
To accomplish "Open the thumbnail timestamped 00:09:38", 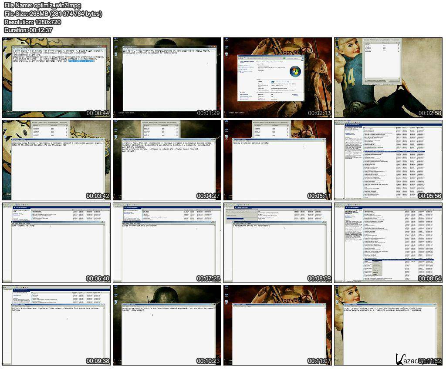I will 56,325.
